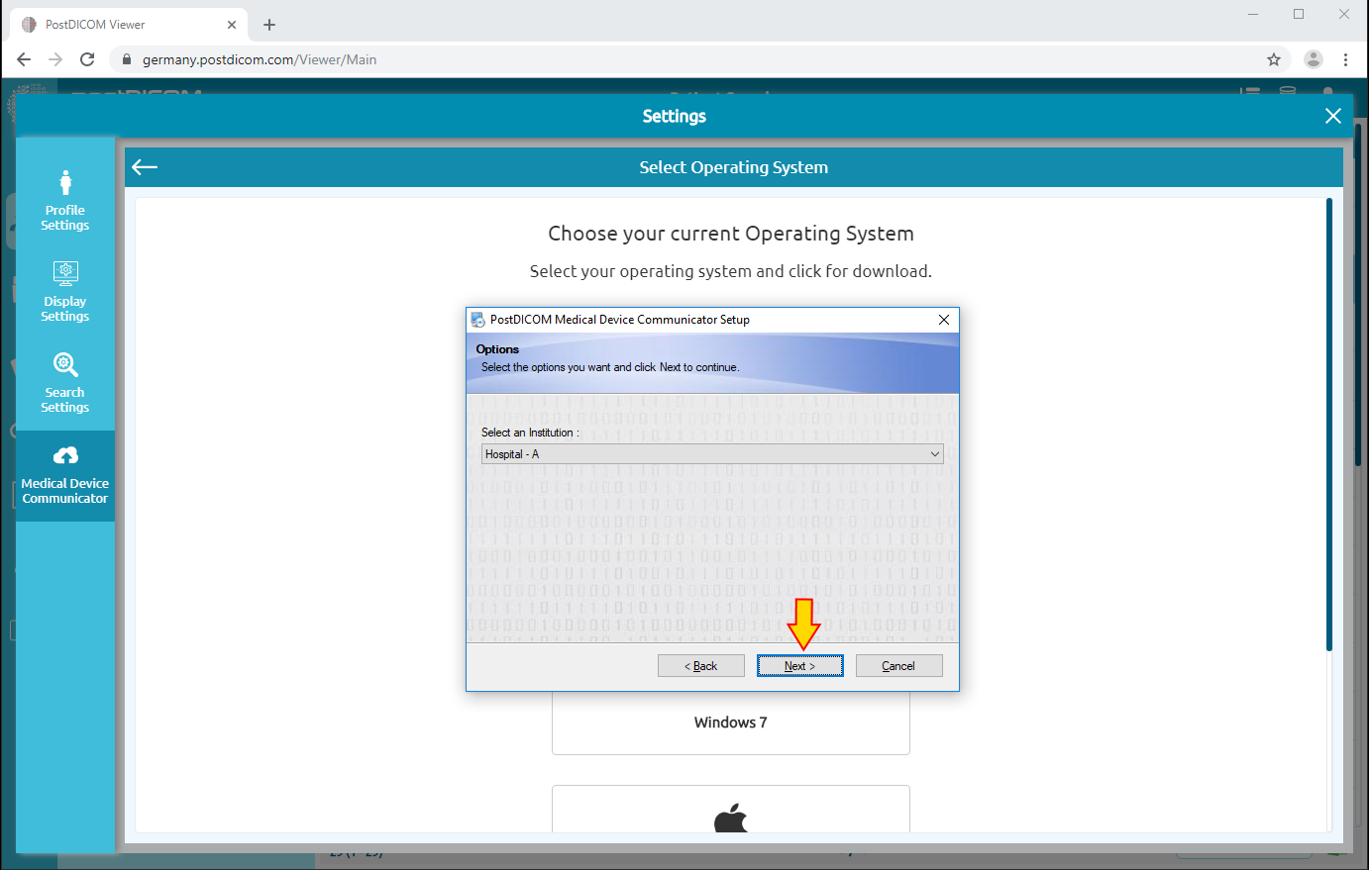
Task: Click the < Back button in setup
Action: (700, 666)
